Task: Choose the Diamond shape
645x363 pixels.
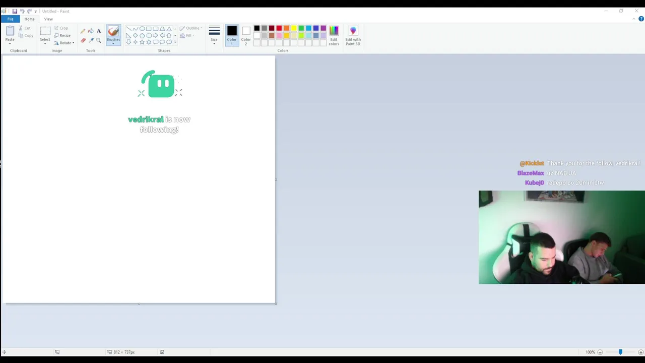Action: [x=135, y=35]
